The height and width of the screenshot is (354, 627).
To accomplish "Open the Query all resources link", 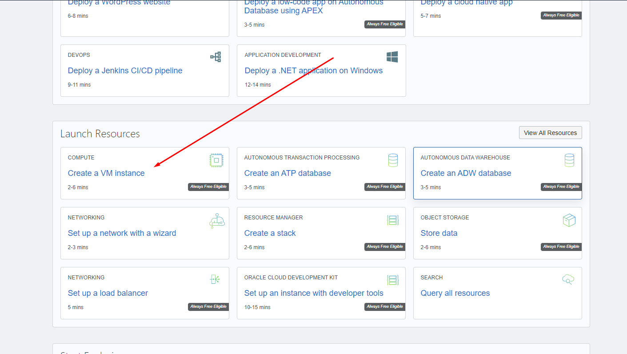I will tap(455, 293).
